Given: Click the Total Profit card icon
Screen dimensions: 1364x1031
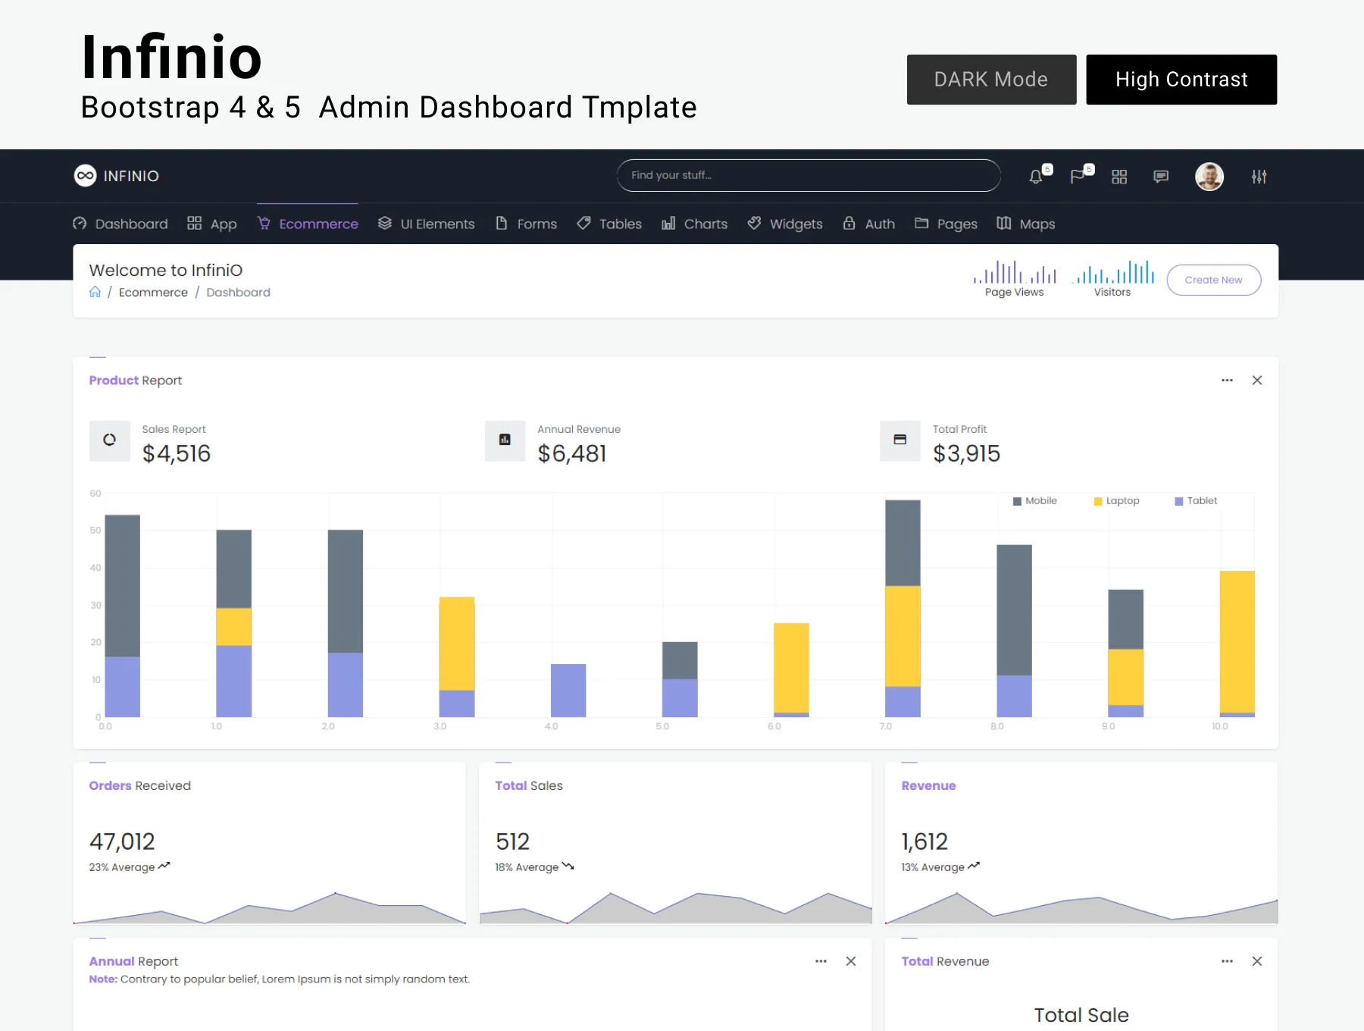Looking at the screenshot, I should point(900,440).
